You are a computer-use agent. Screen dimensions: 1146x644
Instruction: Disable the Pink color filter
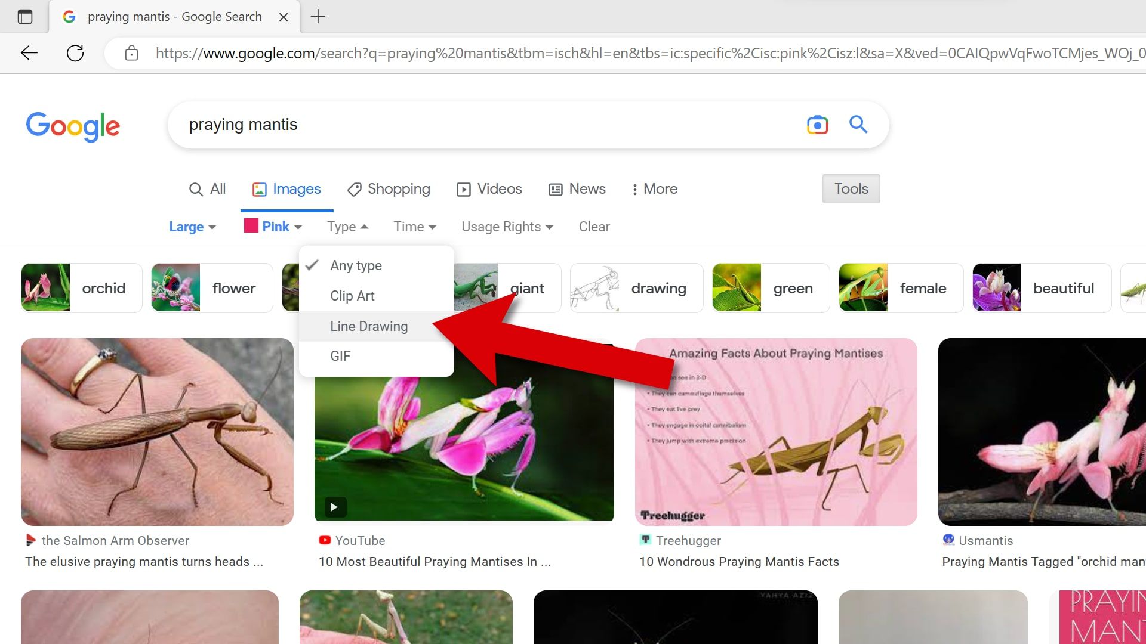(272, 227)
